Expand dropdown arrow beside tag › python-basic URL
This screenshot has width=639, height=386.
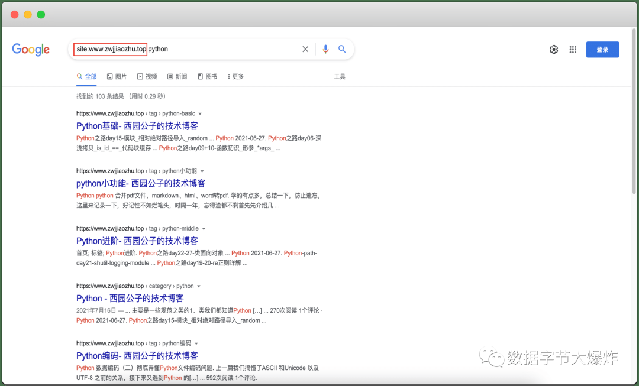(200, 114)
